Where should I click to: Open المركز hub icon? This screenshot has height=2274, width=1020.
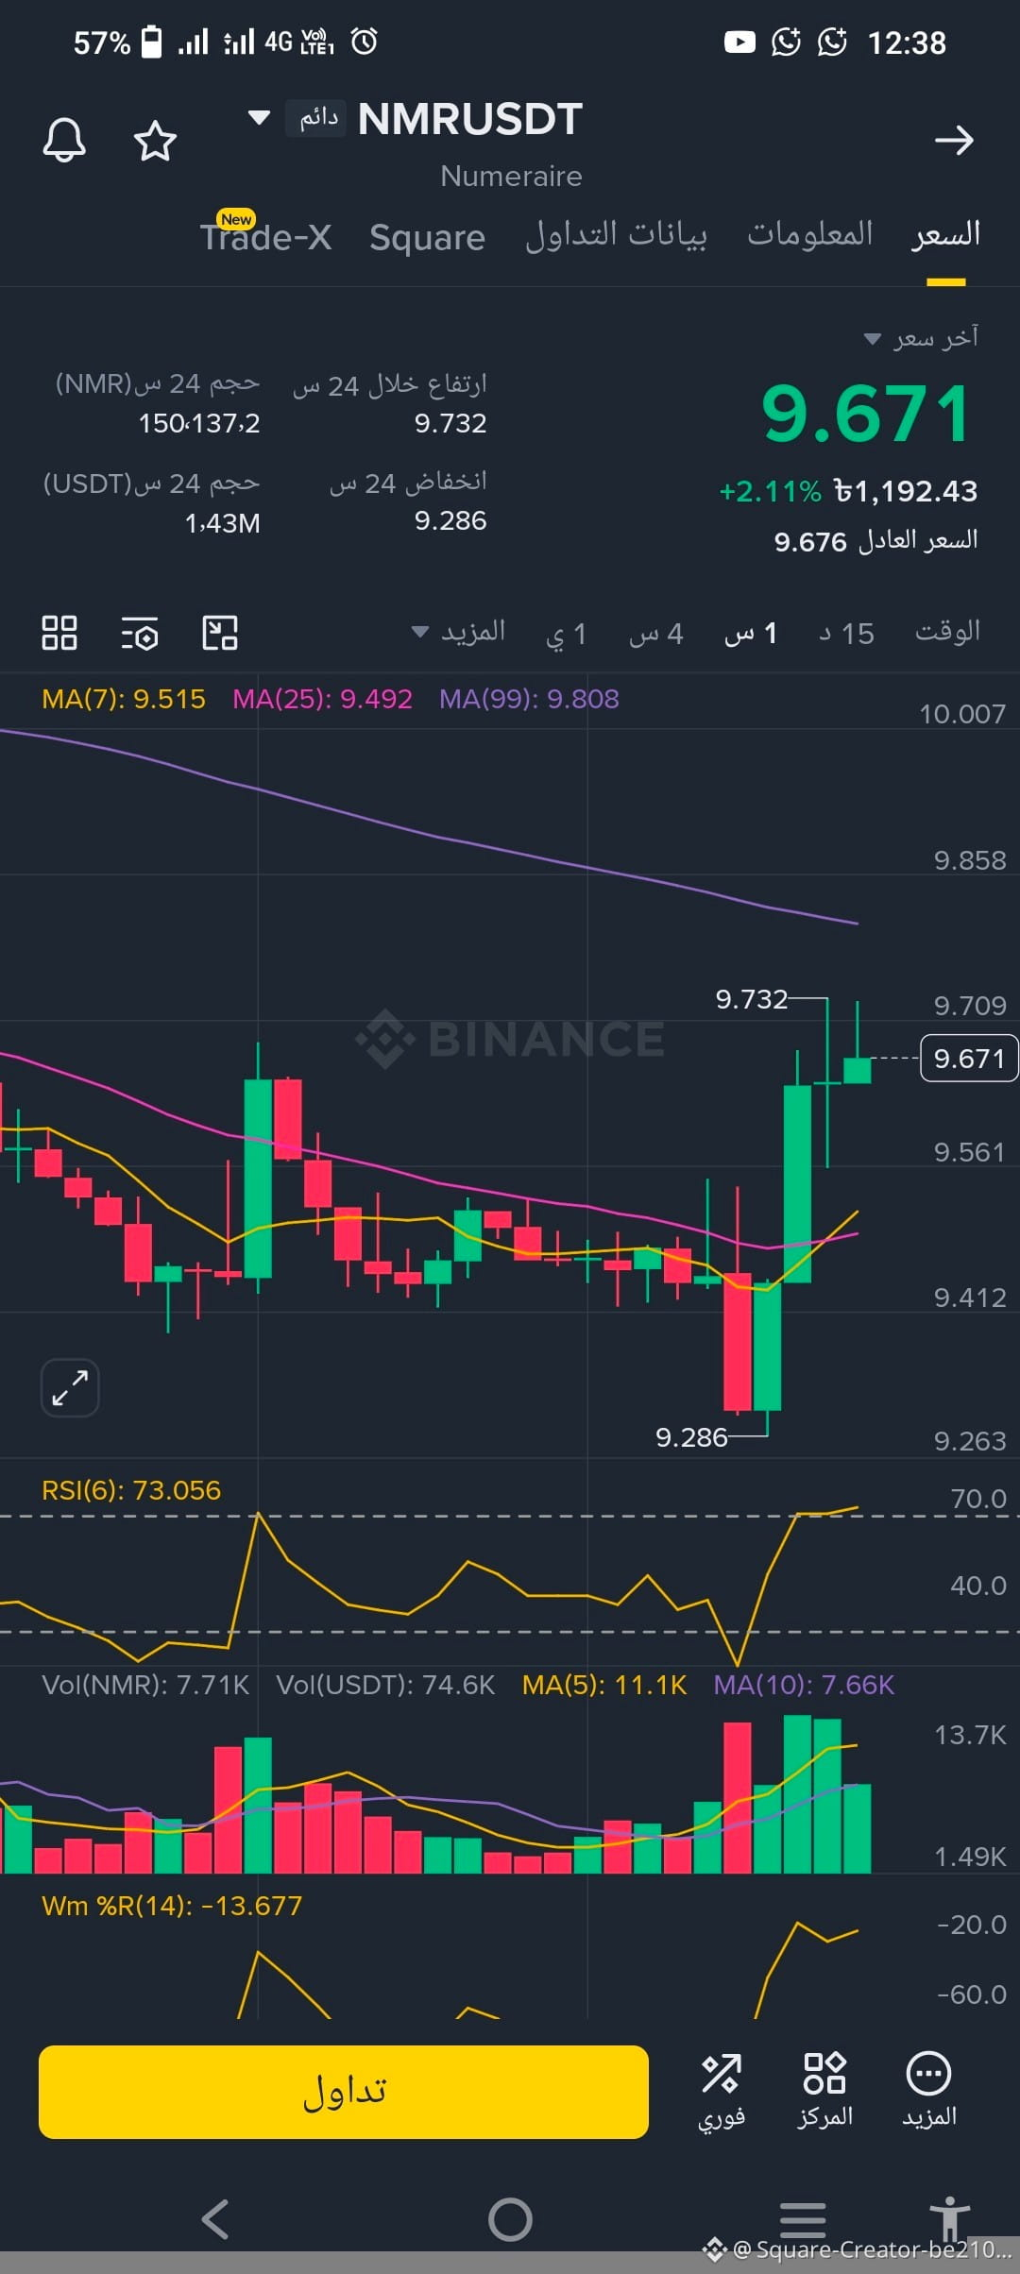[x=824, y=2092]
